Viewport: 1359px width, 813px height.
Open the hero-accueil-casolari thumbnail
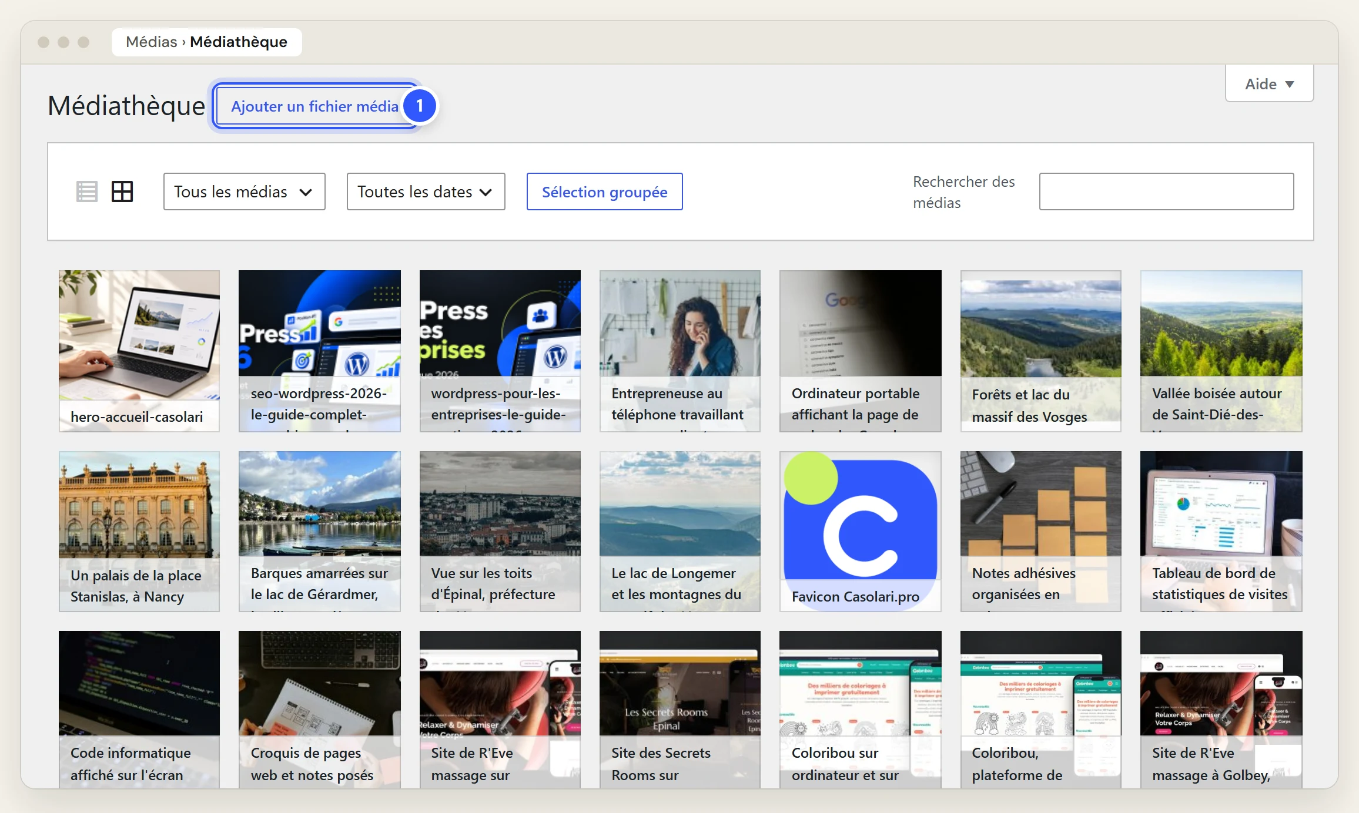139,351
